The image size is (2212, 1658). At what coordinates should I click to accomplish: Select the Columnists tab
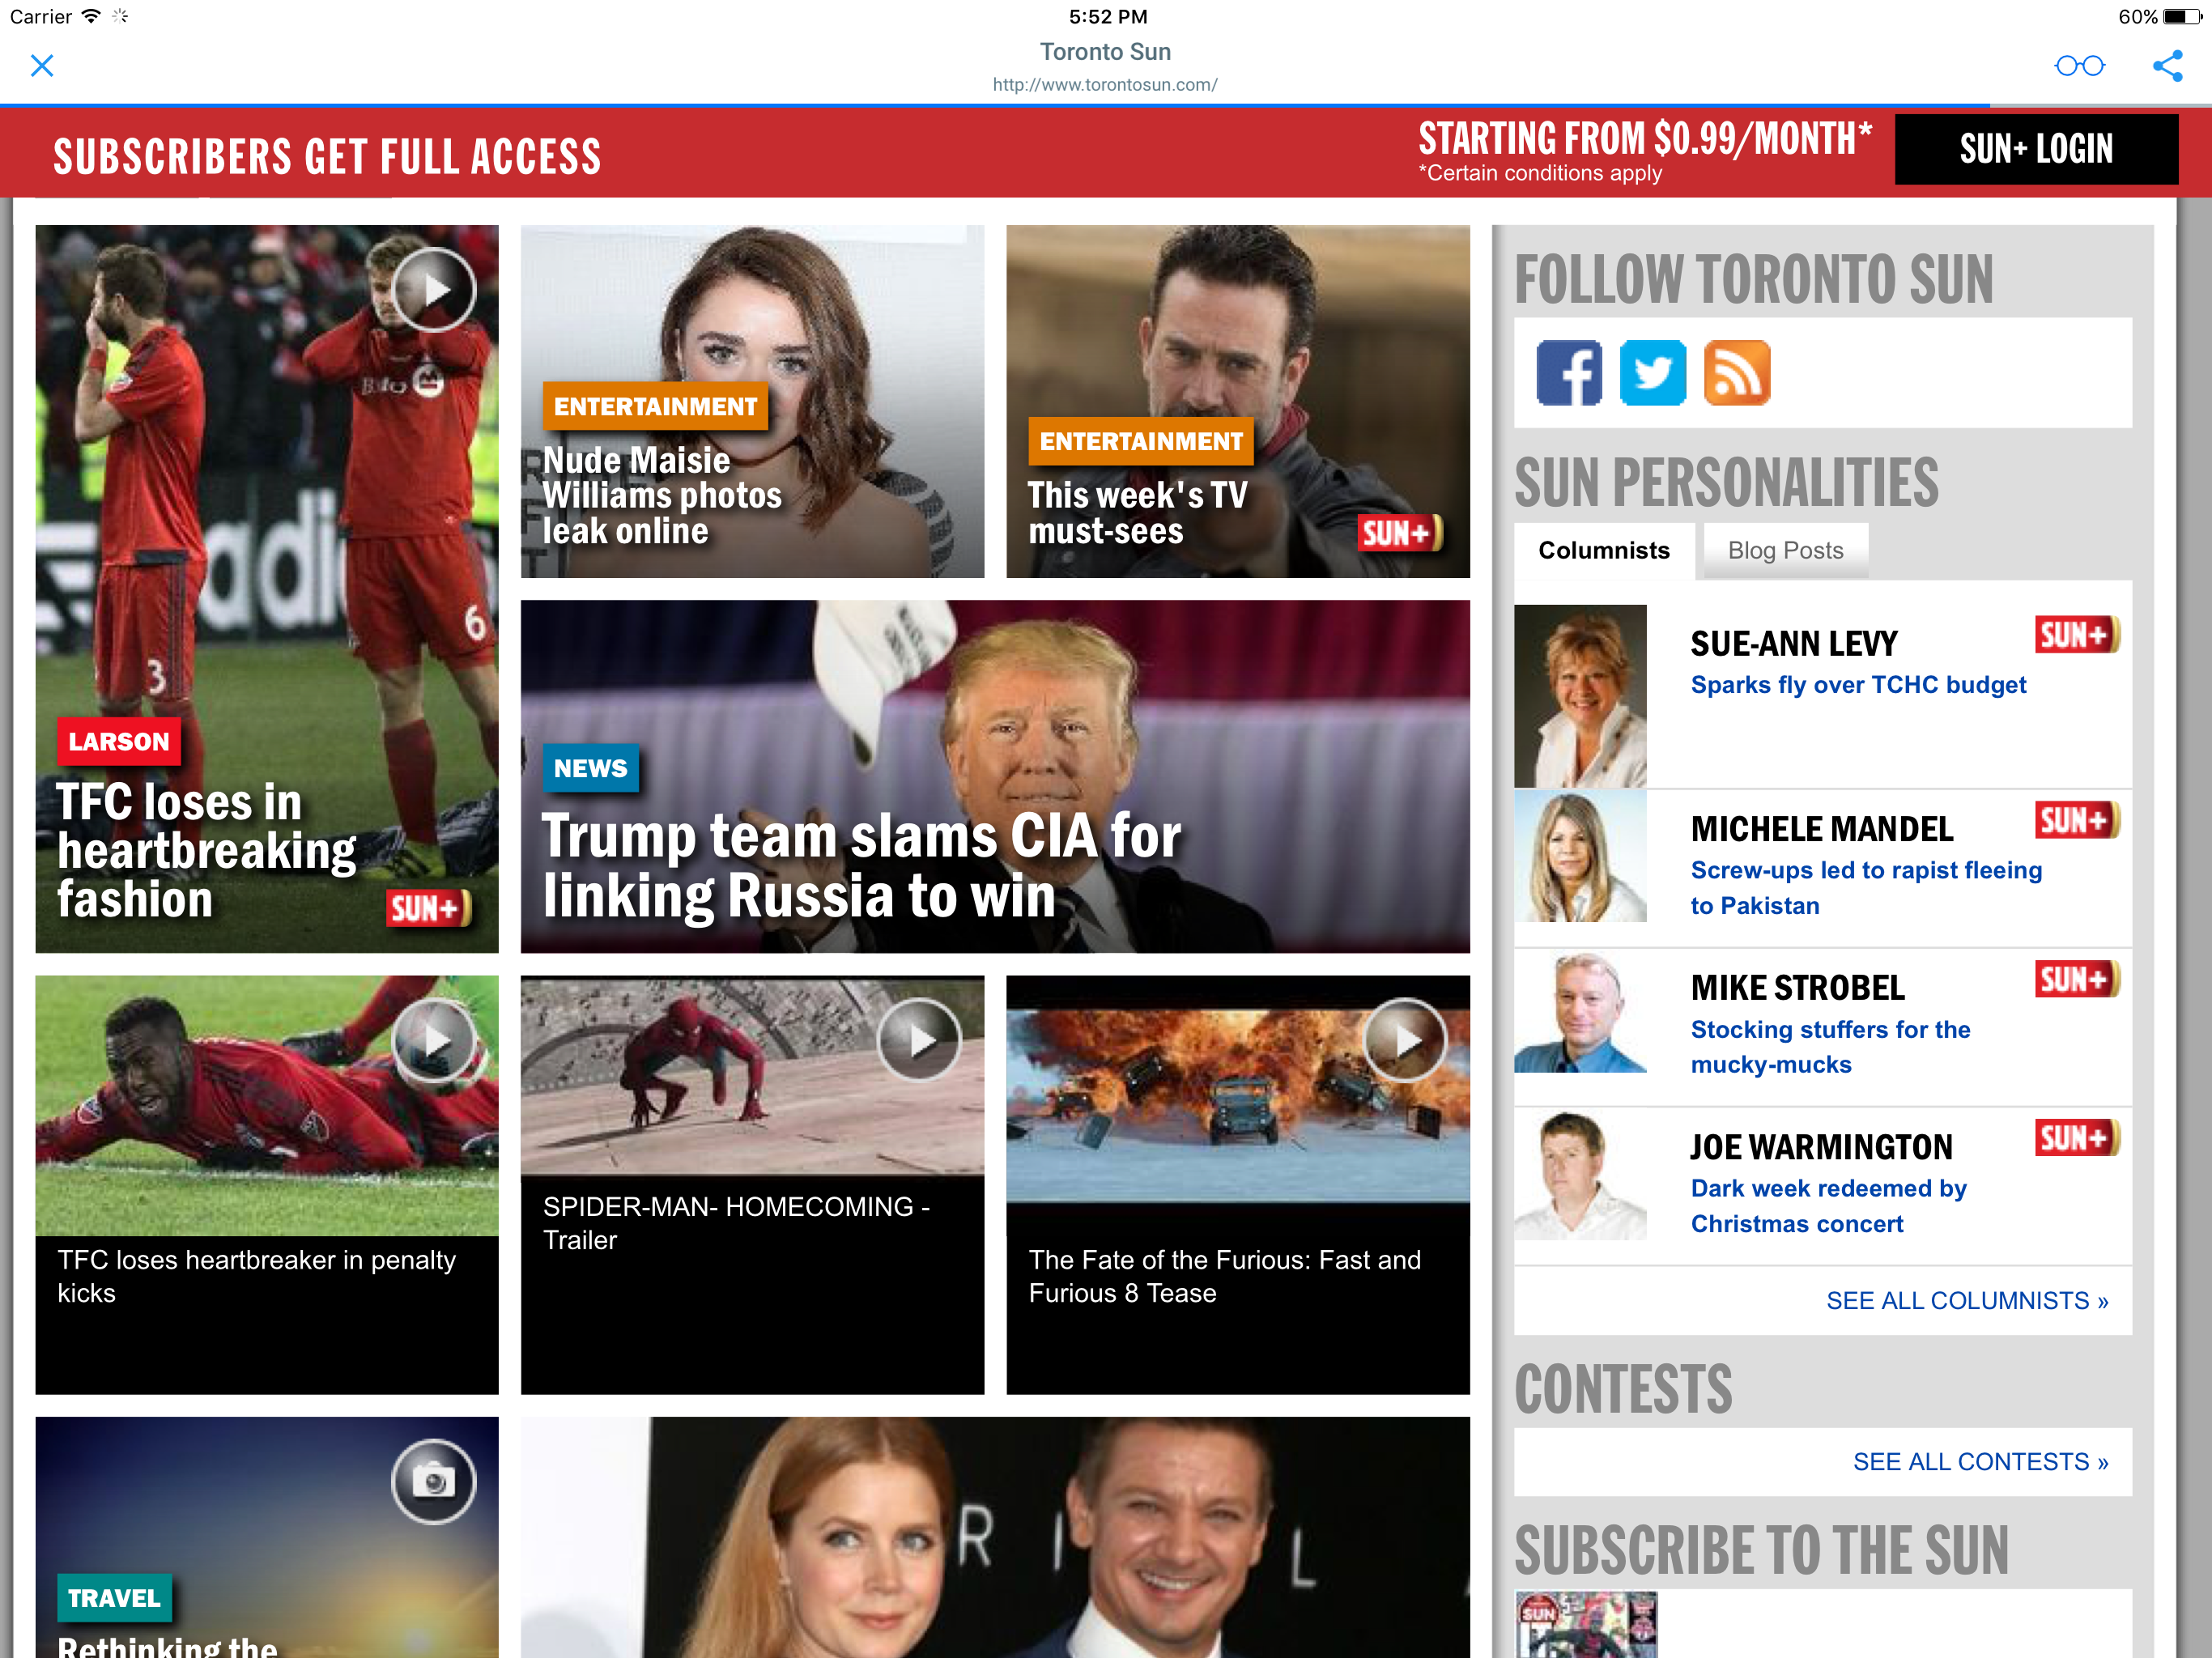(x=1603, y=550)
